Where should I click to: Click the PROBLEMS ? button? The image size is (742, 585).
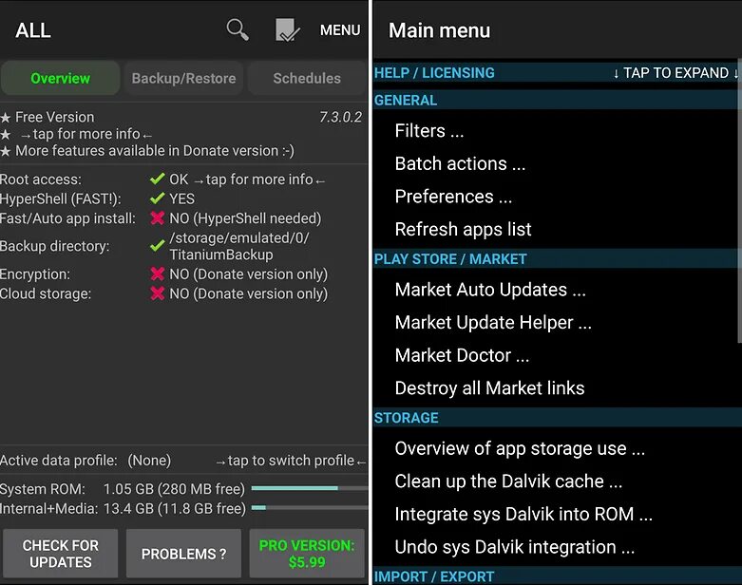click(x=183, y=554)
